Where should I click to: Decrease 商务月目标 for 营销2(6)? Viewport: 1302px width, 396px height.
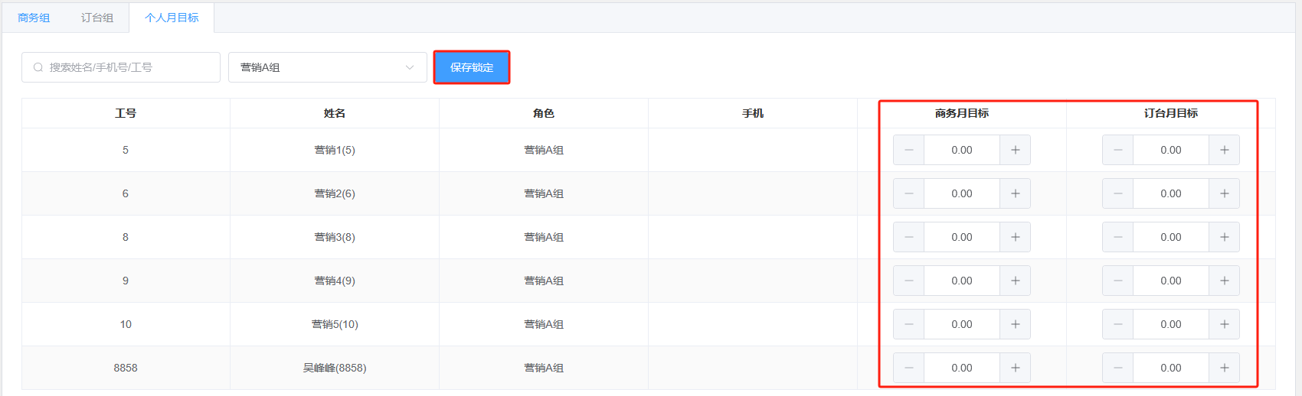pyautogui.click(x=909, y=193)
